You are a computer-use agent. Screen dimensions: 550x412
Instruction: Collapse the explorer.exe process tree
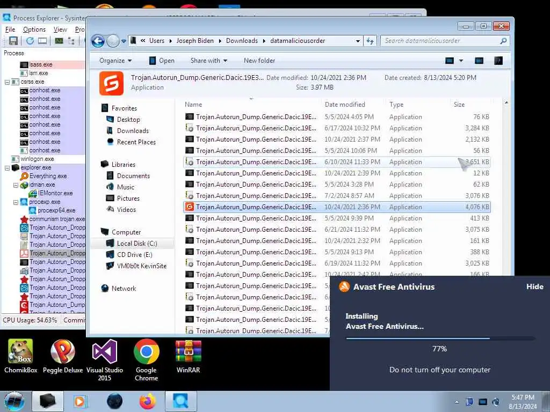[x=7, y=168]
